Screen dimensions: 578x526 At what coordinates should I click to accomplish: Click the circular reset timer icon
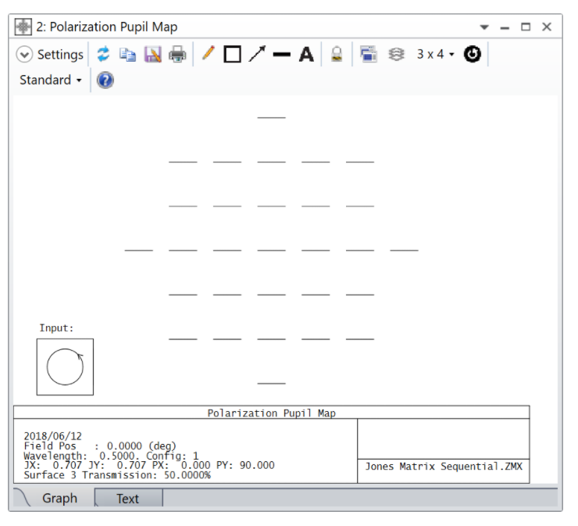pyautogui.click(x=473, y=54)
